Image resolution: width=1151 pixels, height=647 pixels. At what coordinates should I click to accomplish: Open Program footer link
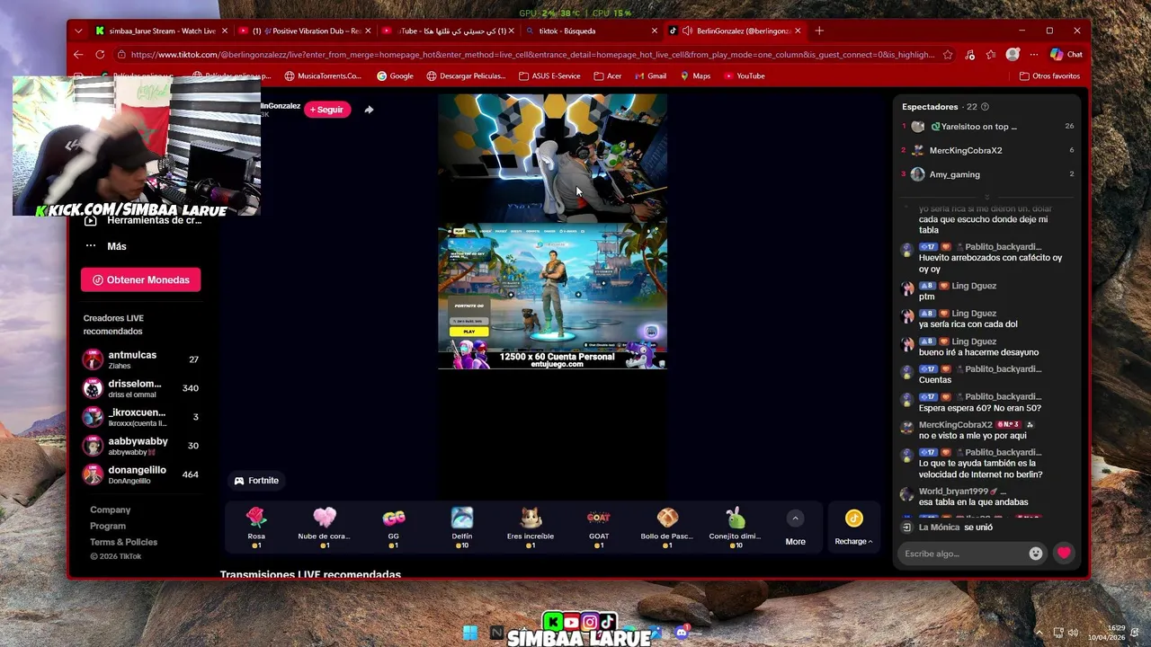click(108, 526)
